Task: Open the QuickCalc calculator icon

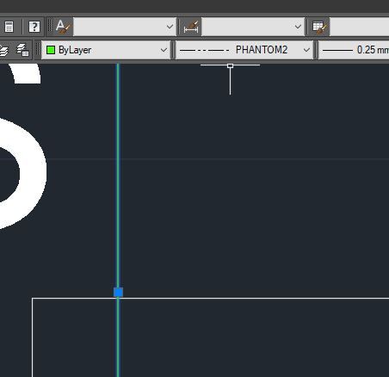Action: [x=9, y=27]
